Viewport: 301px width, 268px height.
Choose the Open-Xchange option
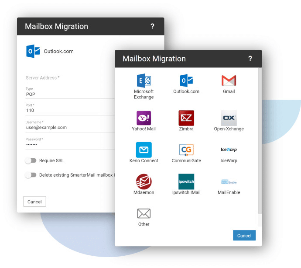point(229,118)
